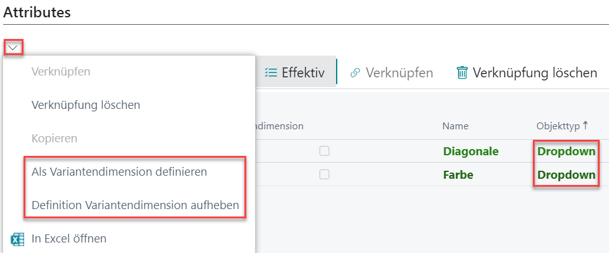Tick the Variantendimension checkbox for Farbe
The height and width of the screenshot is (253, 609).
pyautogui.click(x=324, y=175)
